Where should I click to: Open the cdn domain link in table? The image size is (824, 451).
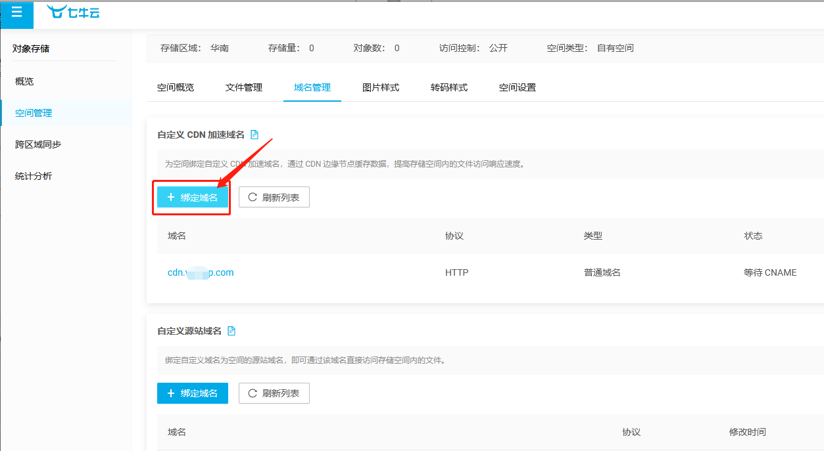[201, 272]
